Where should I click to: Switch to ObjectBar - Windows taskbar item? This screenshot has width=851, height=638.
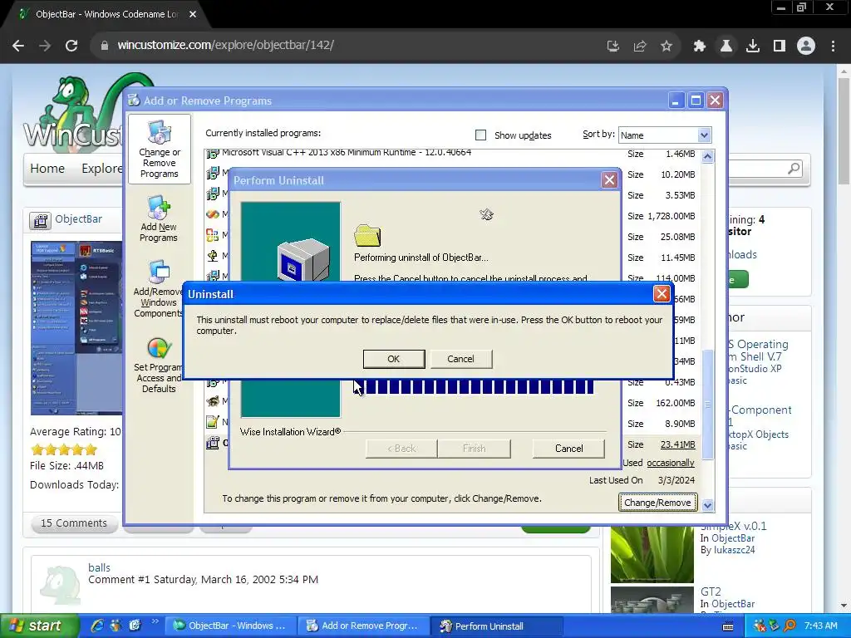click(230, 626)
